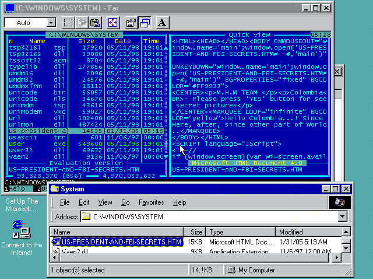Select unicode bin row in Far panel

(x=86, y=92)
